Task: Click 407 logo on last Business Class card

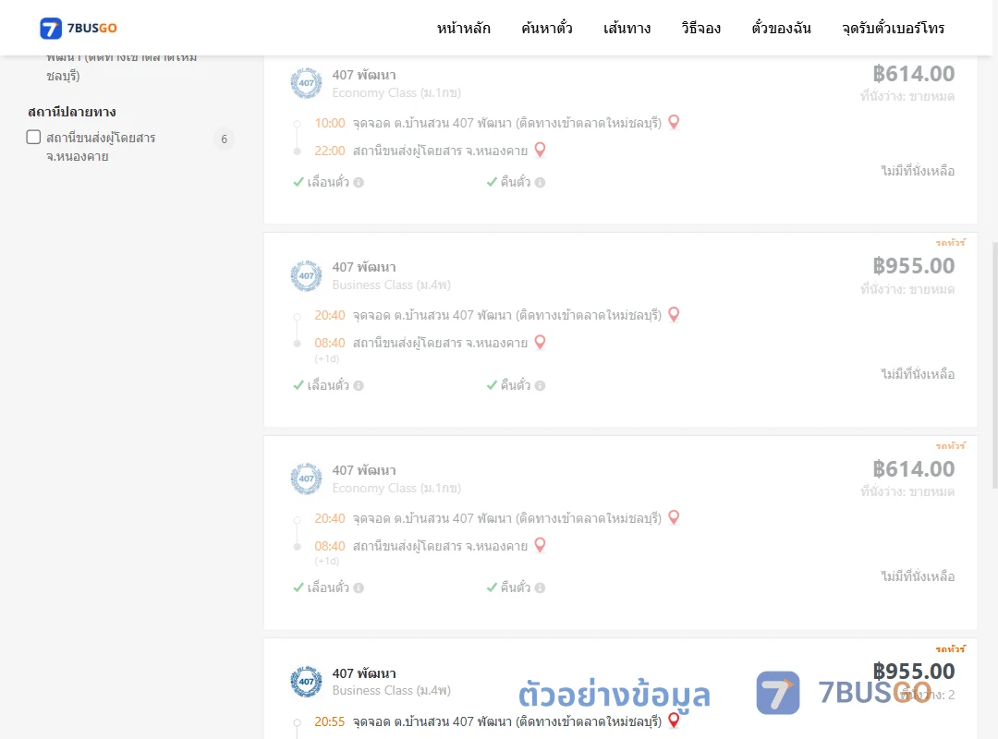Action: tap(306, 682)
